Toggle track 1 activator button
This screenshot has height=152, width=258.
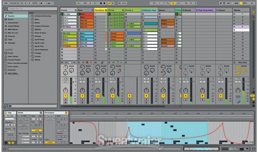tap(66, 96)
